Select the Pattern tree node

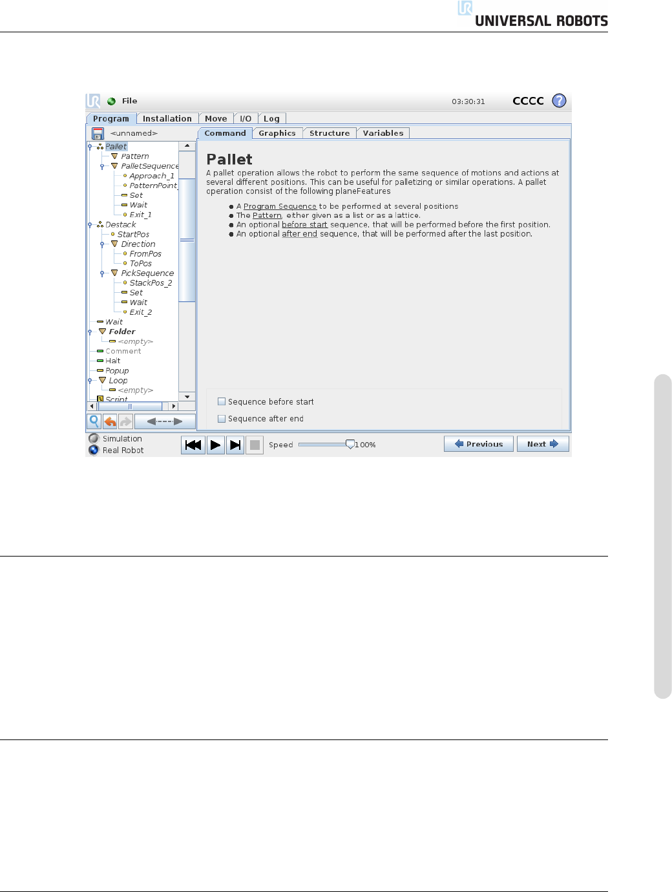coord(134,156)
